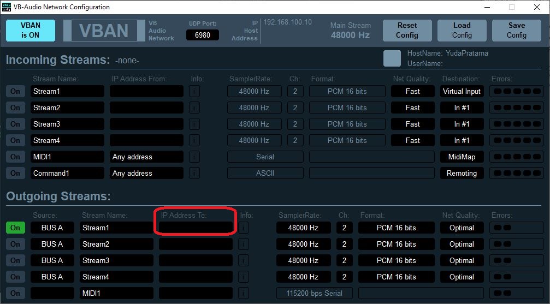Click the square button beside HostName

coord(392,58)
